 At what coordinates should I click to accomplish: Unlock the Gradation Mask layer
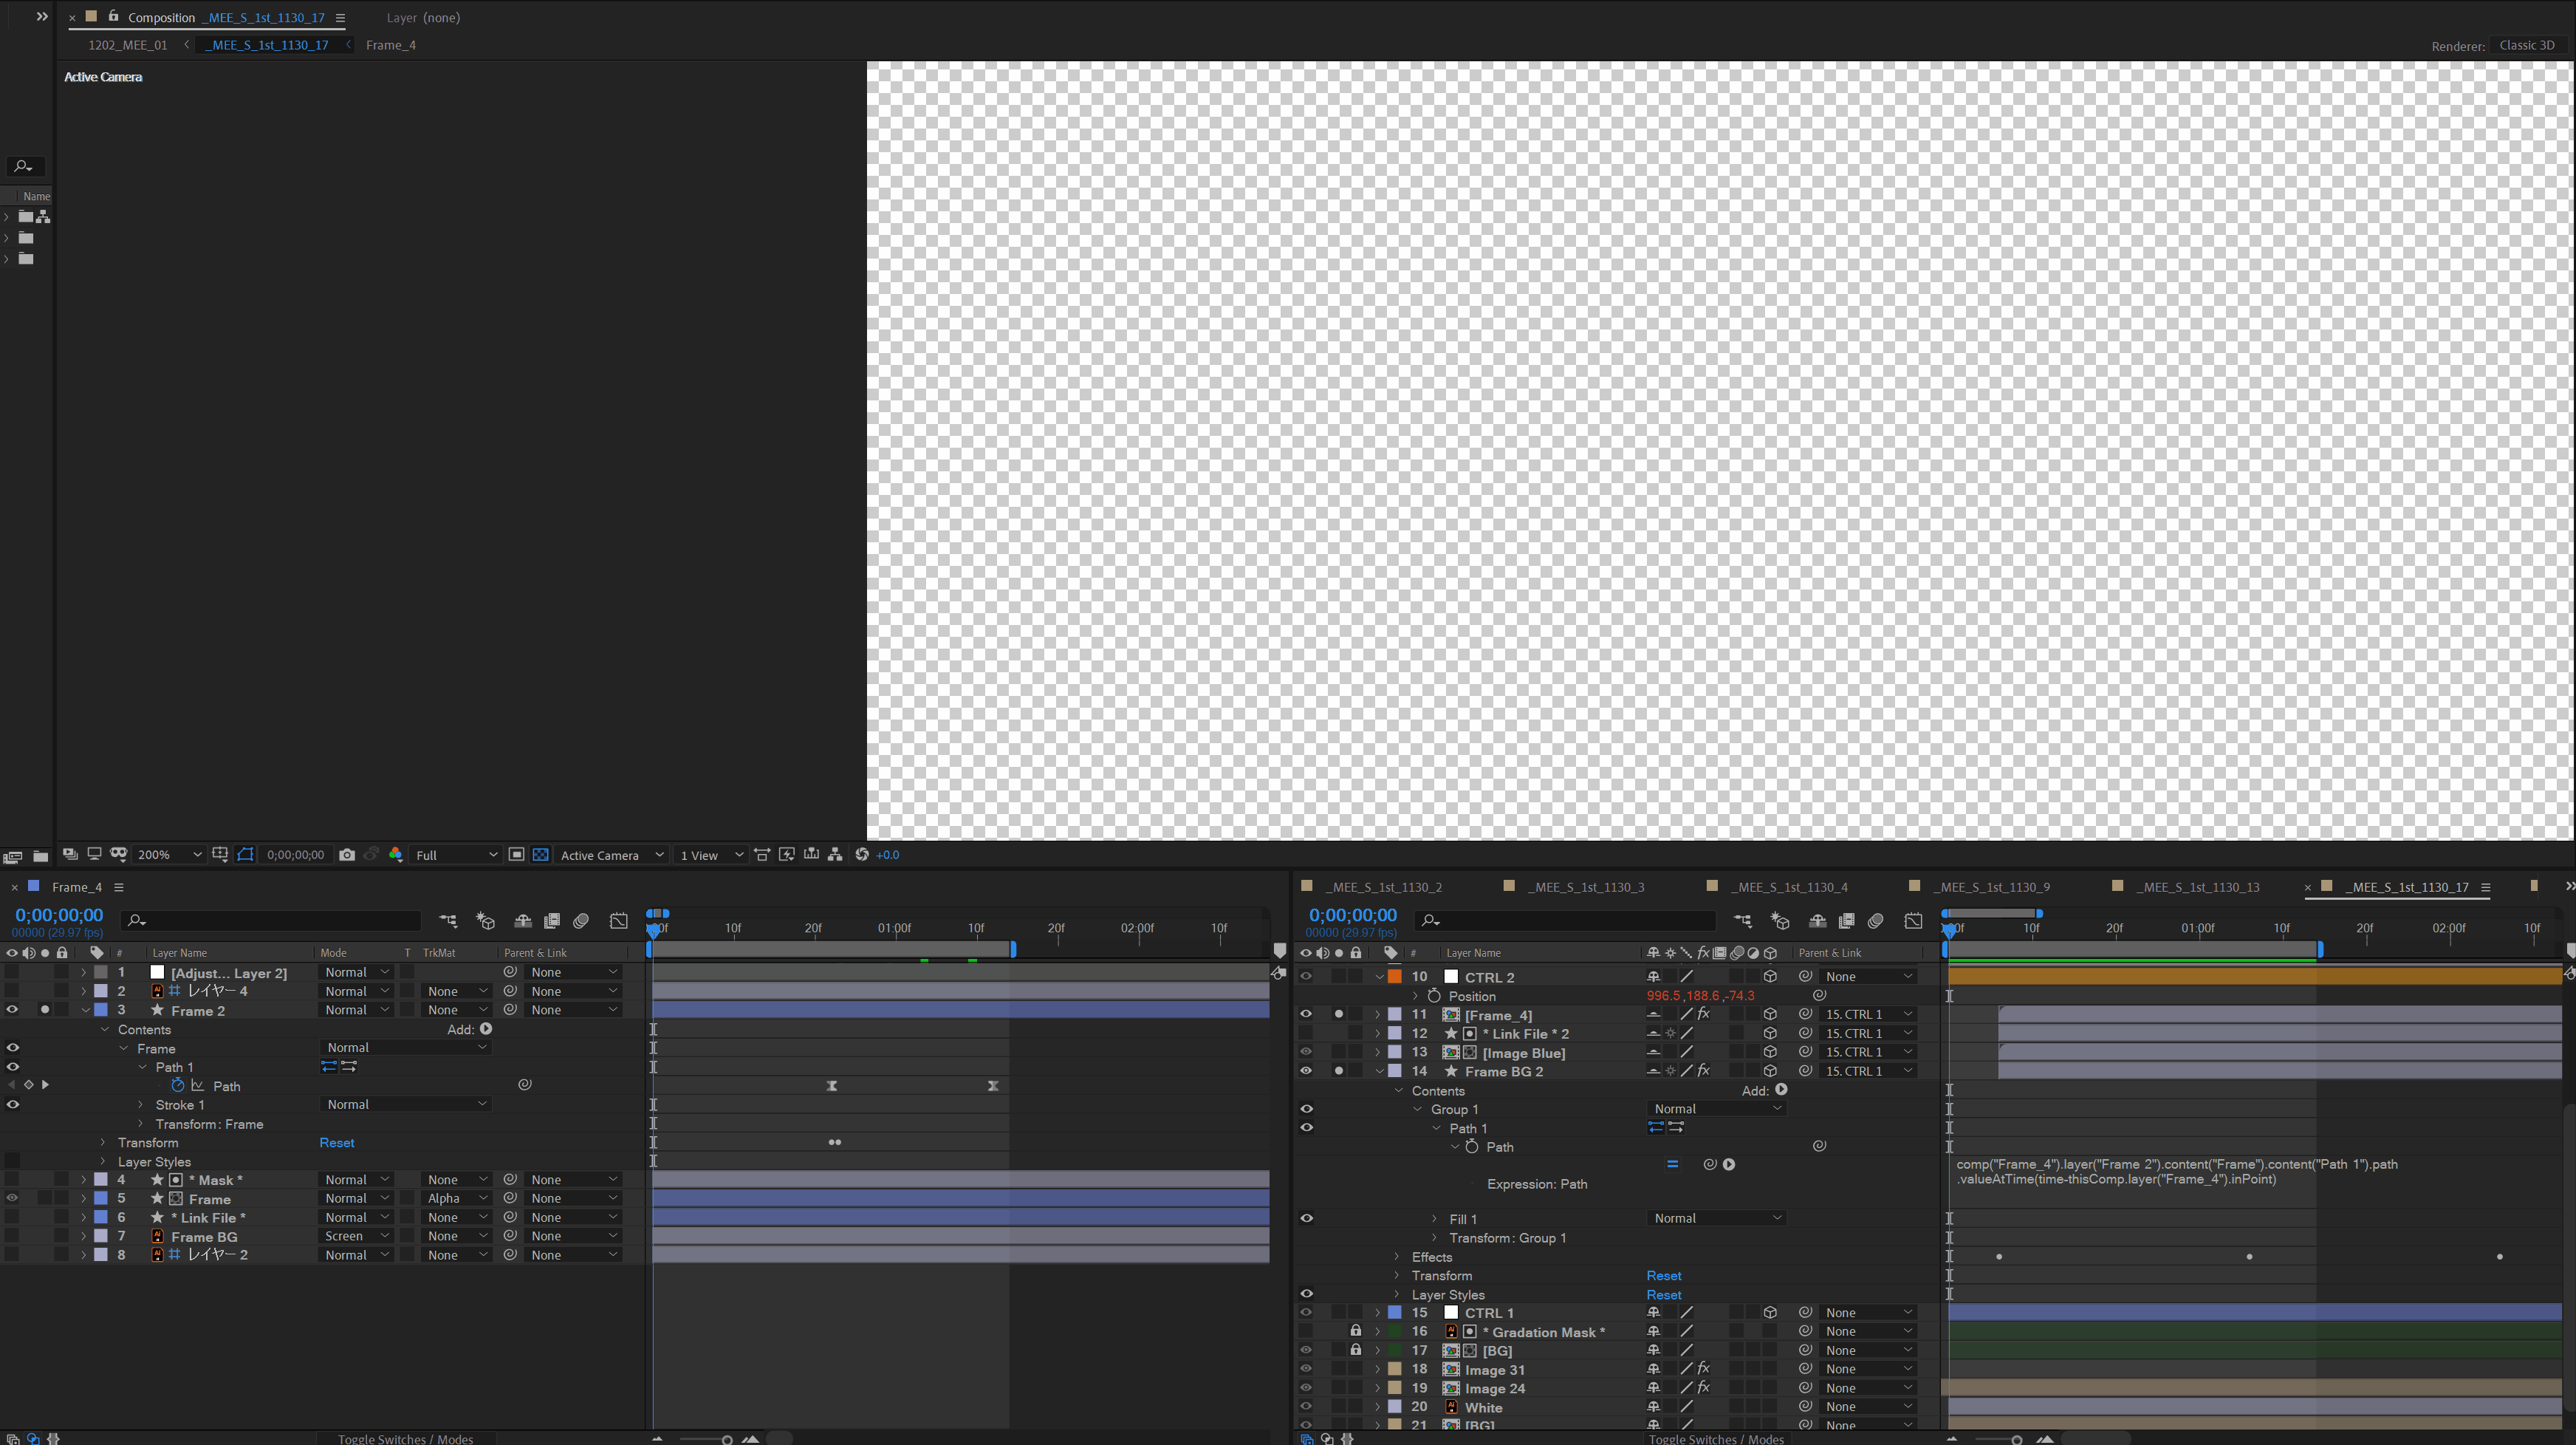1355,1331
